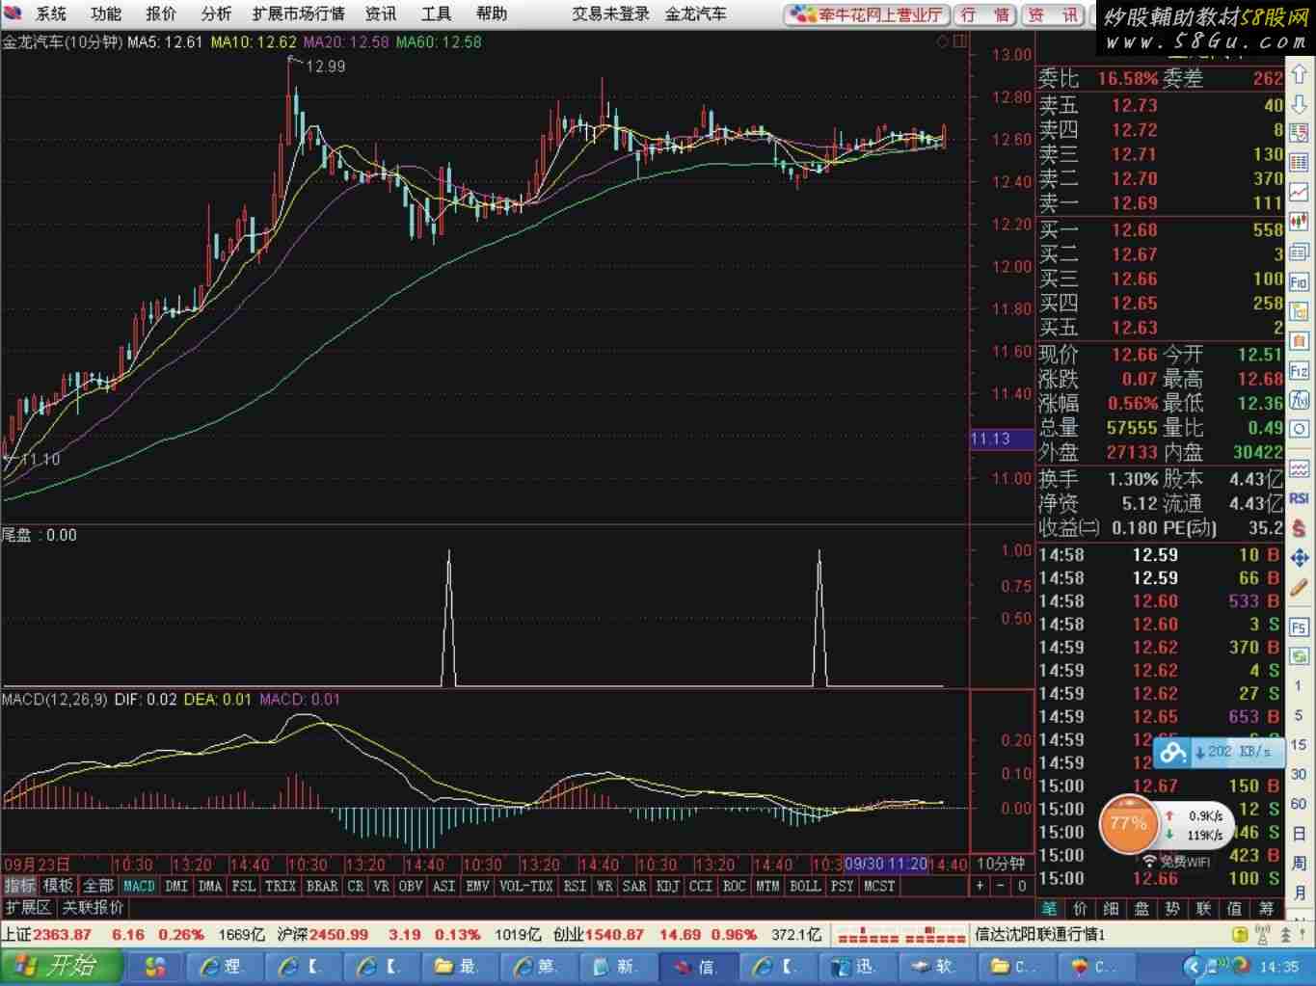
Task: Open the 分析 menu
Action: 216,13
